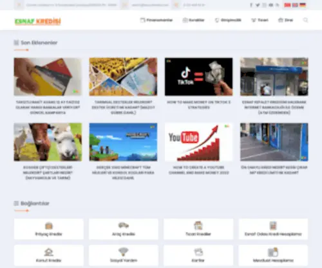Screen dimensions: 322x268
Task: Open Kartlar wallet icon card
Action: 198,255
